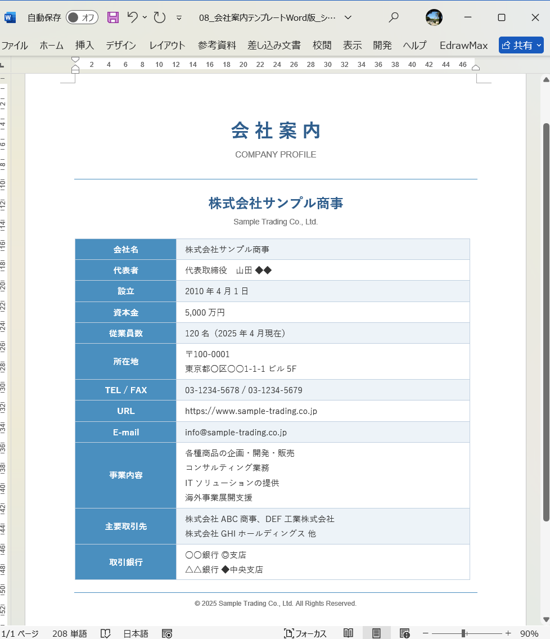Toggle Print Layout view in the status bar
This screenshot has width=550, height=639.
376,633
